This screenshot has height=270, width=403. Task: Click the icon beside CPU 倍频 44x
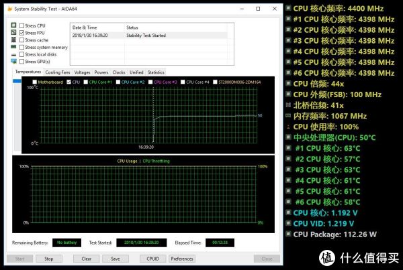[288, 84]
